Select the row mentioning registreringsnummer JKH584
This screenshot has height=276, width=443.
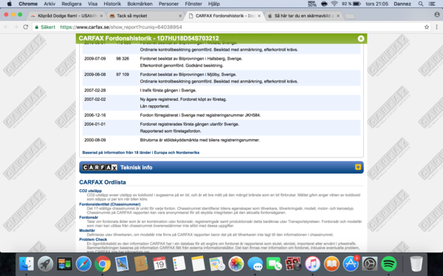coord(221,116)
